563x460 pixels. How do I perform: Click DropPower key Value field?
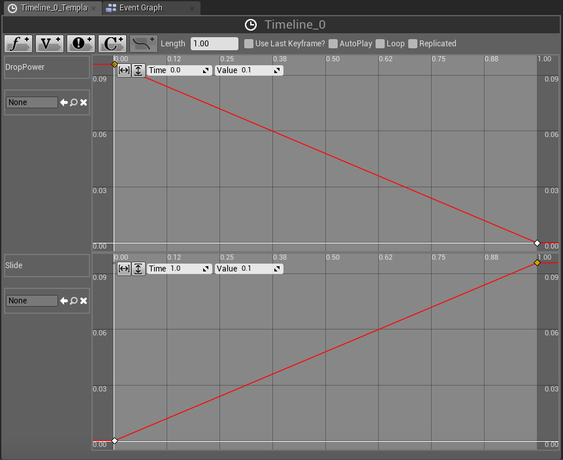coord(249,70)
